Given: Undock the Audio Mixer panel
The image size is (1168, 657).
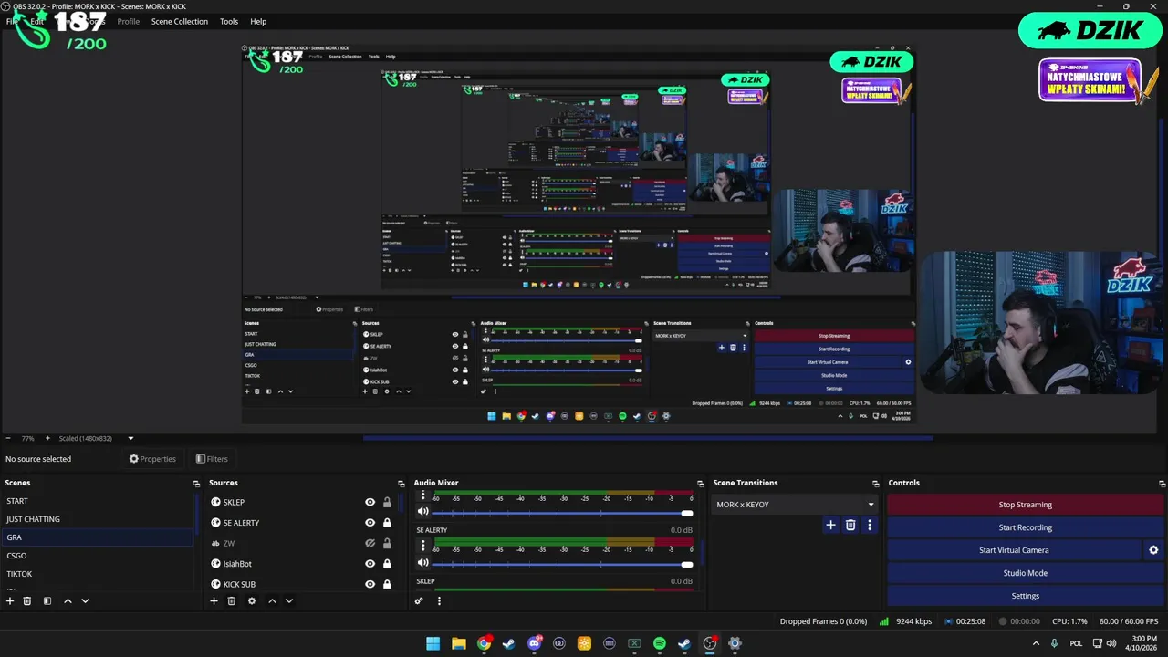Looking at the screenshot, I should (700, 483).
